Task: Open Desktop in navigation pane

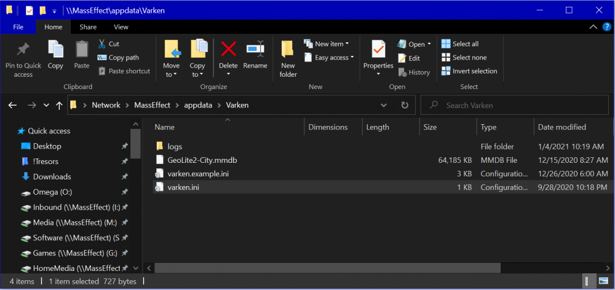Action: pos(47,146)
